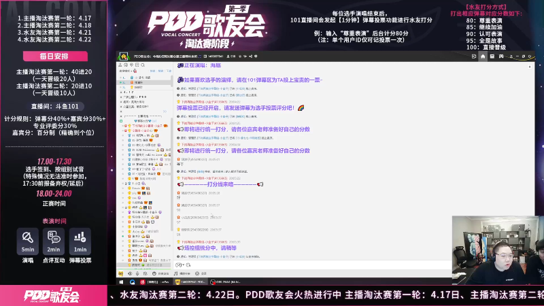544x306 pixels.
Task: Switch to the YY channel taskbar button
Action: (x=190, y=282)
